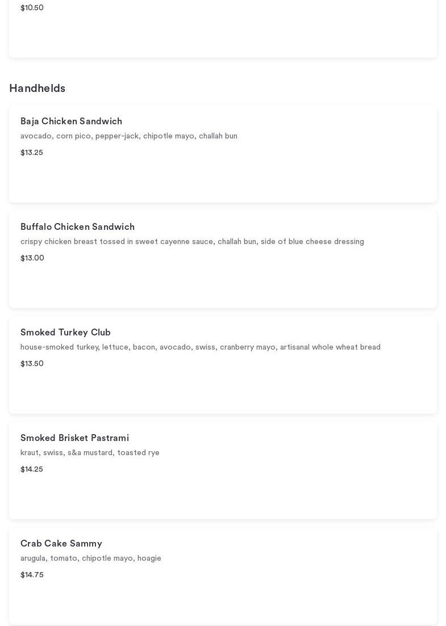Image resolution: width=446 pixels, height=626 pixels.
Task: Click the $13.25 price
Action: click(x=32, y=153)
